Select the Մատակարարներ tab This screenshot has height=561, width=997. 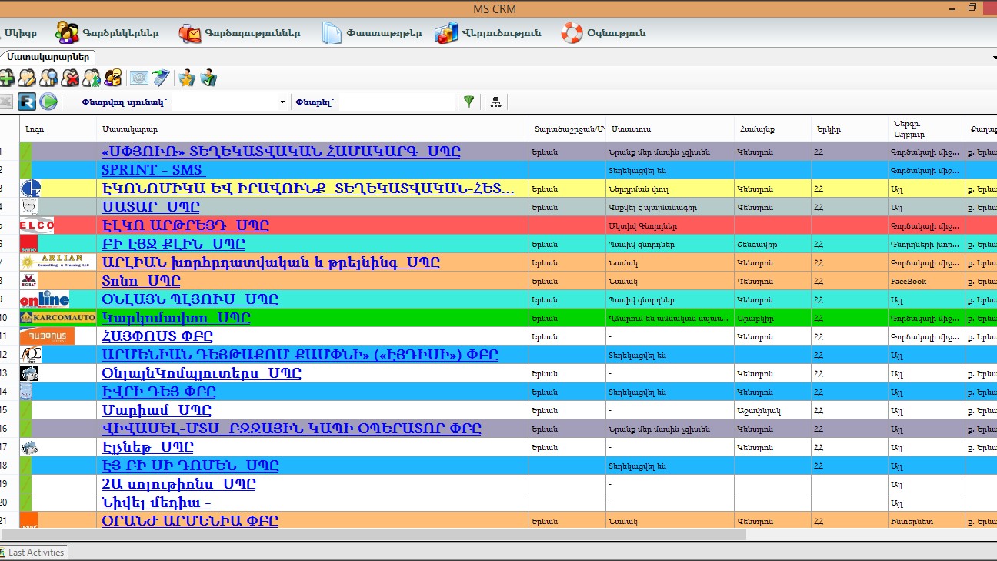point(48,57)
